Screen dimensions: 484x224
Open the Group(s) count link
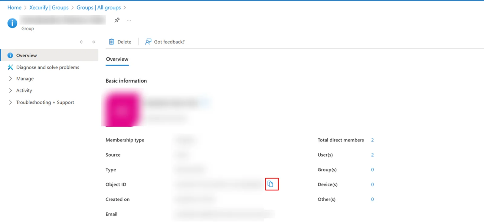[x=372, y=170]
